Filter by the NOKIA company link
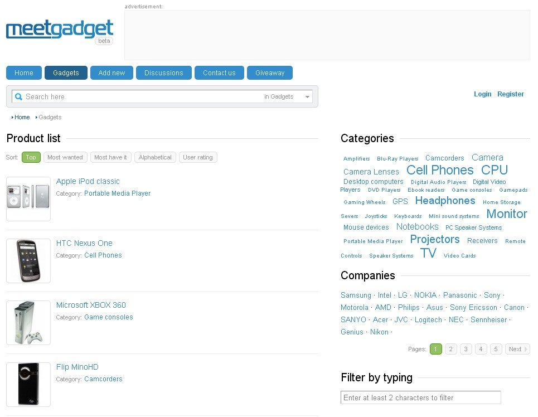The image size is (538, 417). [425, 295]
